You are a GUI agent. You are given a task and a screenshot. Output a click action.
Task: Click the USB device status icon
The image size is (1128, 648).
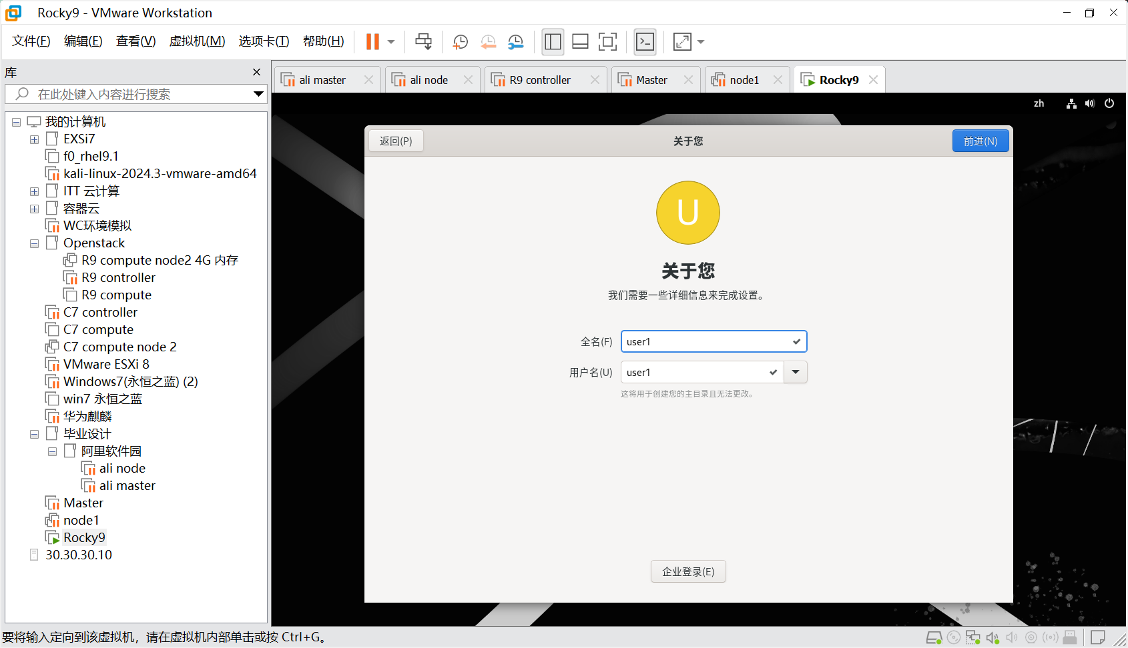click(1070, 637)
